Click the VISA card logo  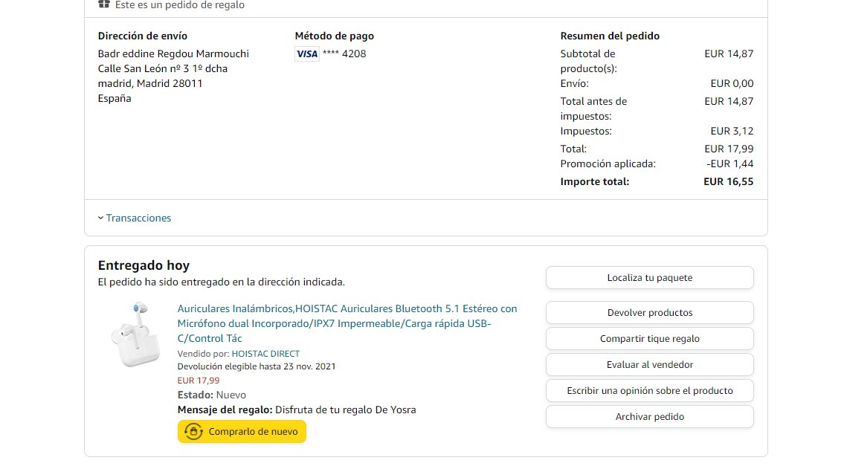point(307,54)
